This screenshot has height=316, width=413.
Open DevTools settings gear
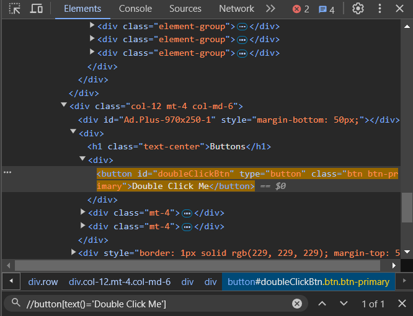tap(358, 9)
